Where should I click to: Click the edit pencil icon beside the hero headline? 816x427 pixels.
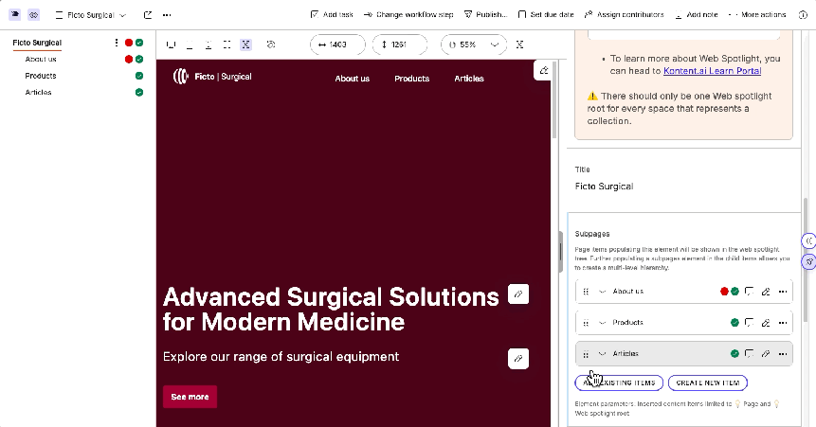click(x=517, y=294)
